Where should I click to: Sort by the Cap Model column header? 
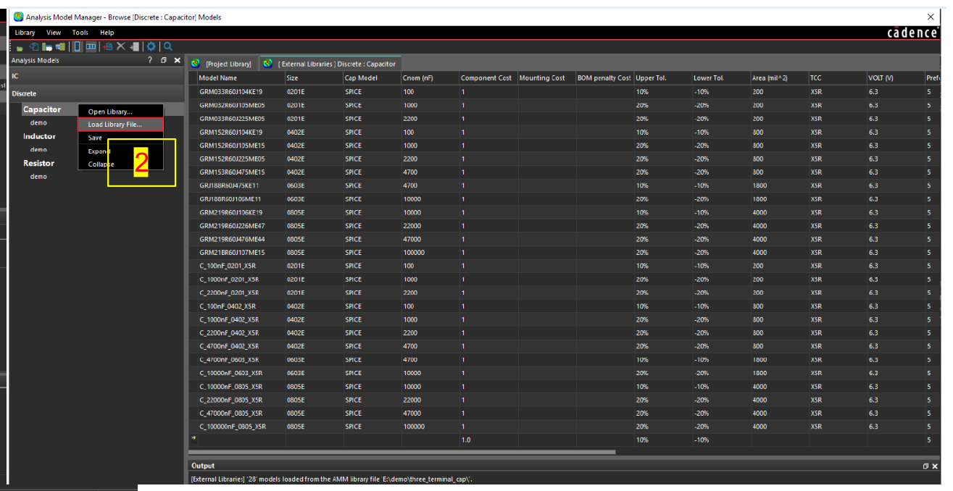371,77
